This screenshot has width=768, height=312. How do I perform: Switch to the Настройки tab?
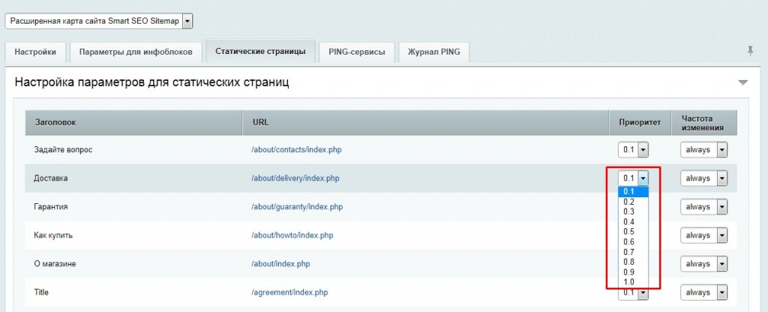click(x=35, y=52)
